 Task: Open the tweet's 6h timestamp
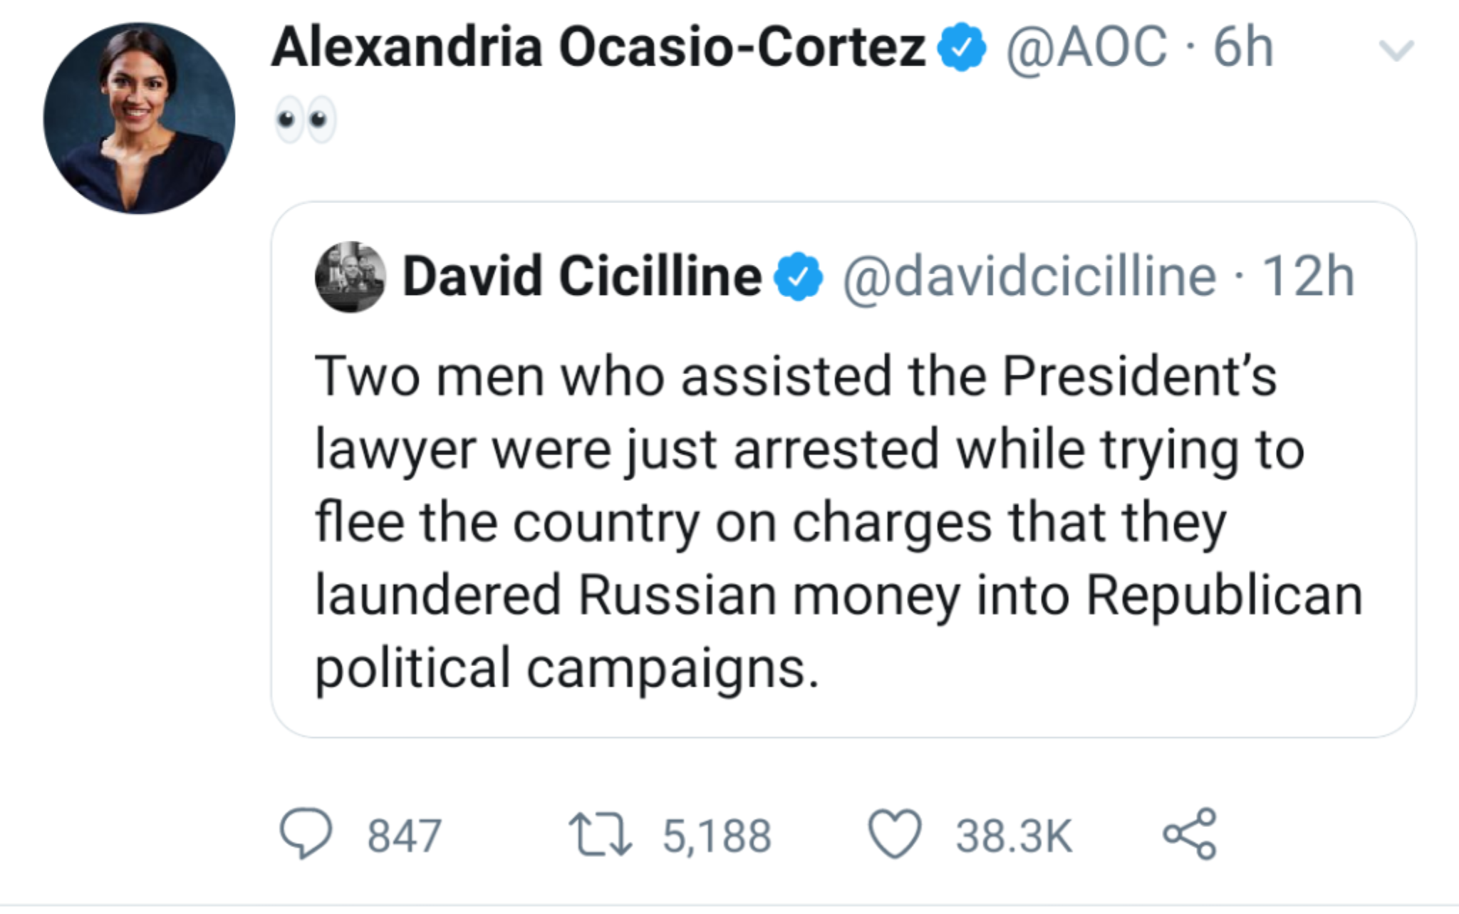click(x=1243, y=48)
